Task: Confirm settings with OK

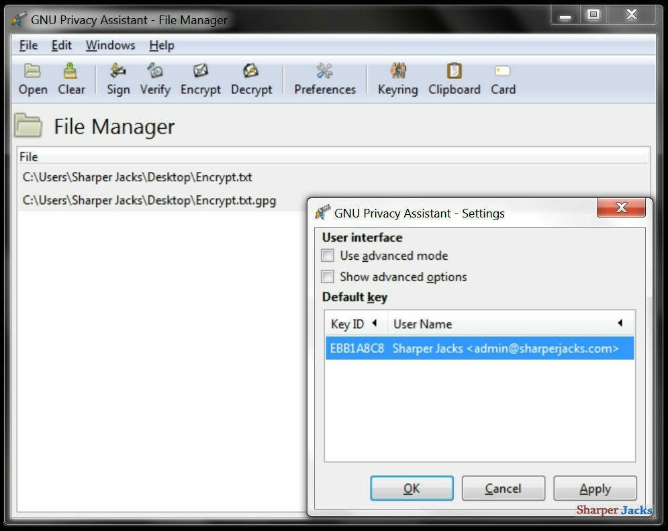Action: [412, 488]
